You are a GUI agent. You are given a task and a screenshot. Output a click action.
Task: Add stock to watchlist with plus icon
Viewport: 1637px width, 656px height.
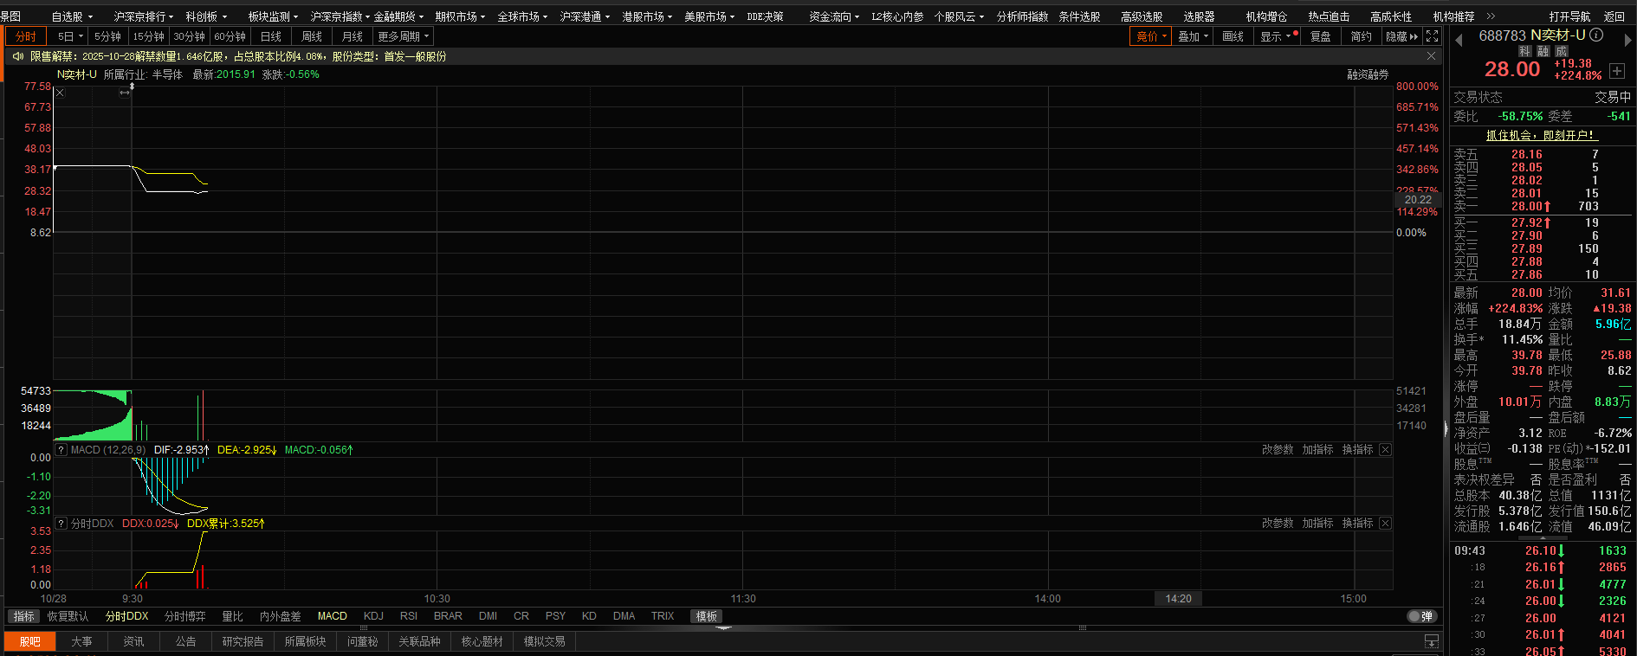click(1617, 71)
